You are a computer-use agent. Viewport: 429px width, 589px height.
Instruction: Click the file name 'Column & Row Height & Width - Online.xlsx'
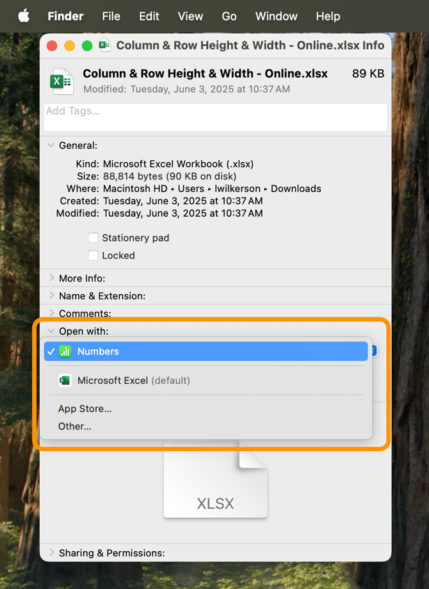[x=206, y=74]
